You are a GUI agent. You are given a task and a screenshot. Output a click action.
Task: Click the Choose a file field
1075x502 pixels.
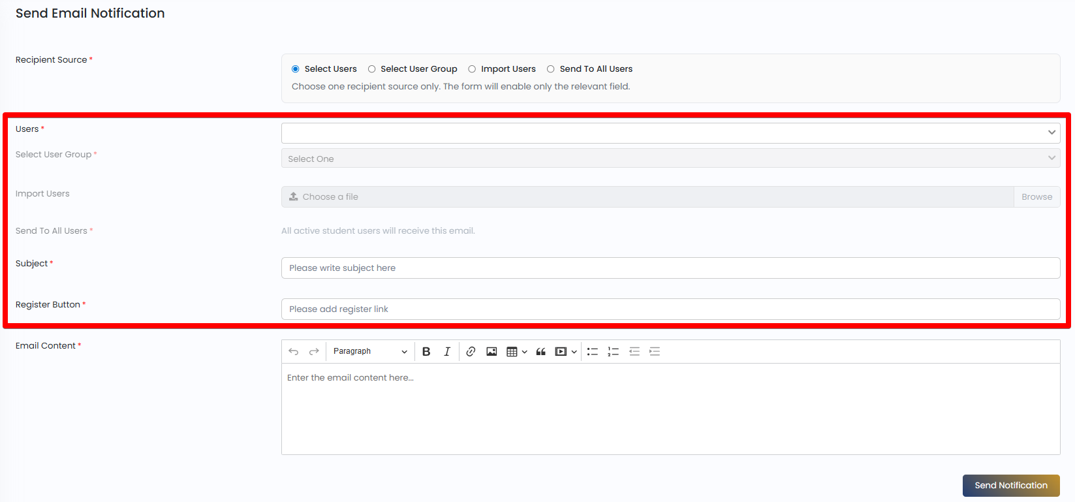[647, 196]
